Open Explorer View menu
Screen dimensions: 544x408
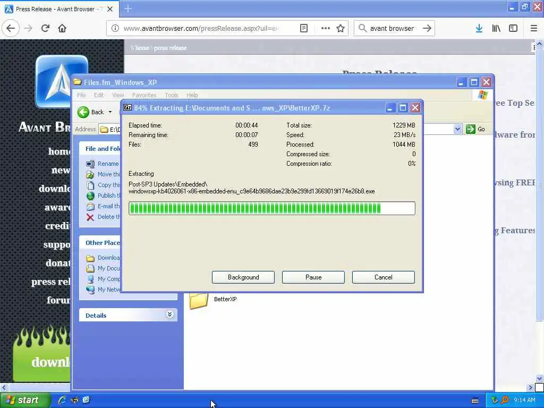118,95
